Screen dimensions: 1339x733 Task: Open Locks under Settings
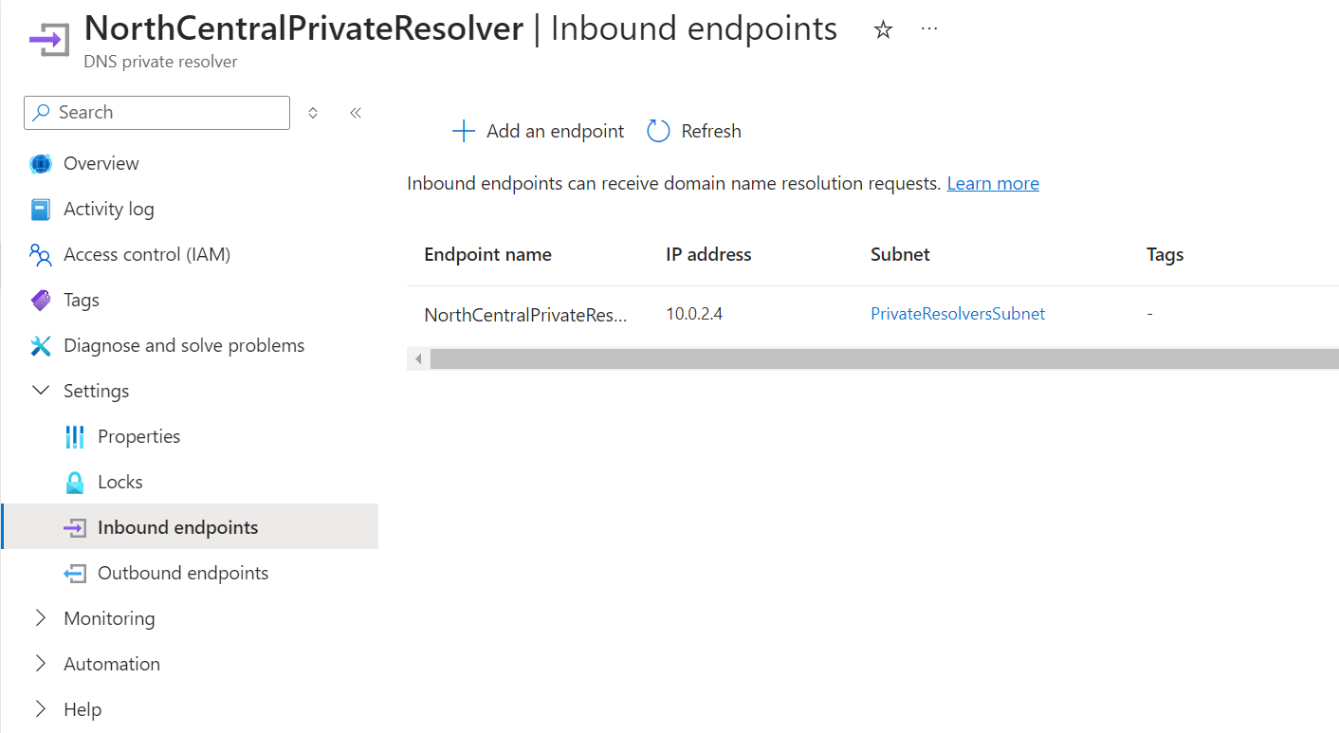pos(120,482)
